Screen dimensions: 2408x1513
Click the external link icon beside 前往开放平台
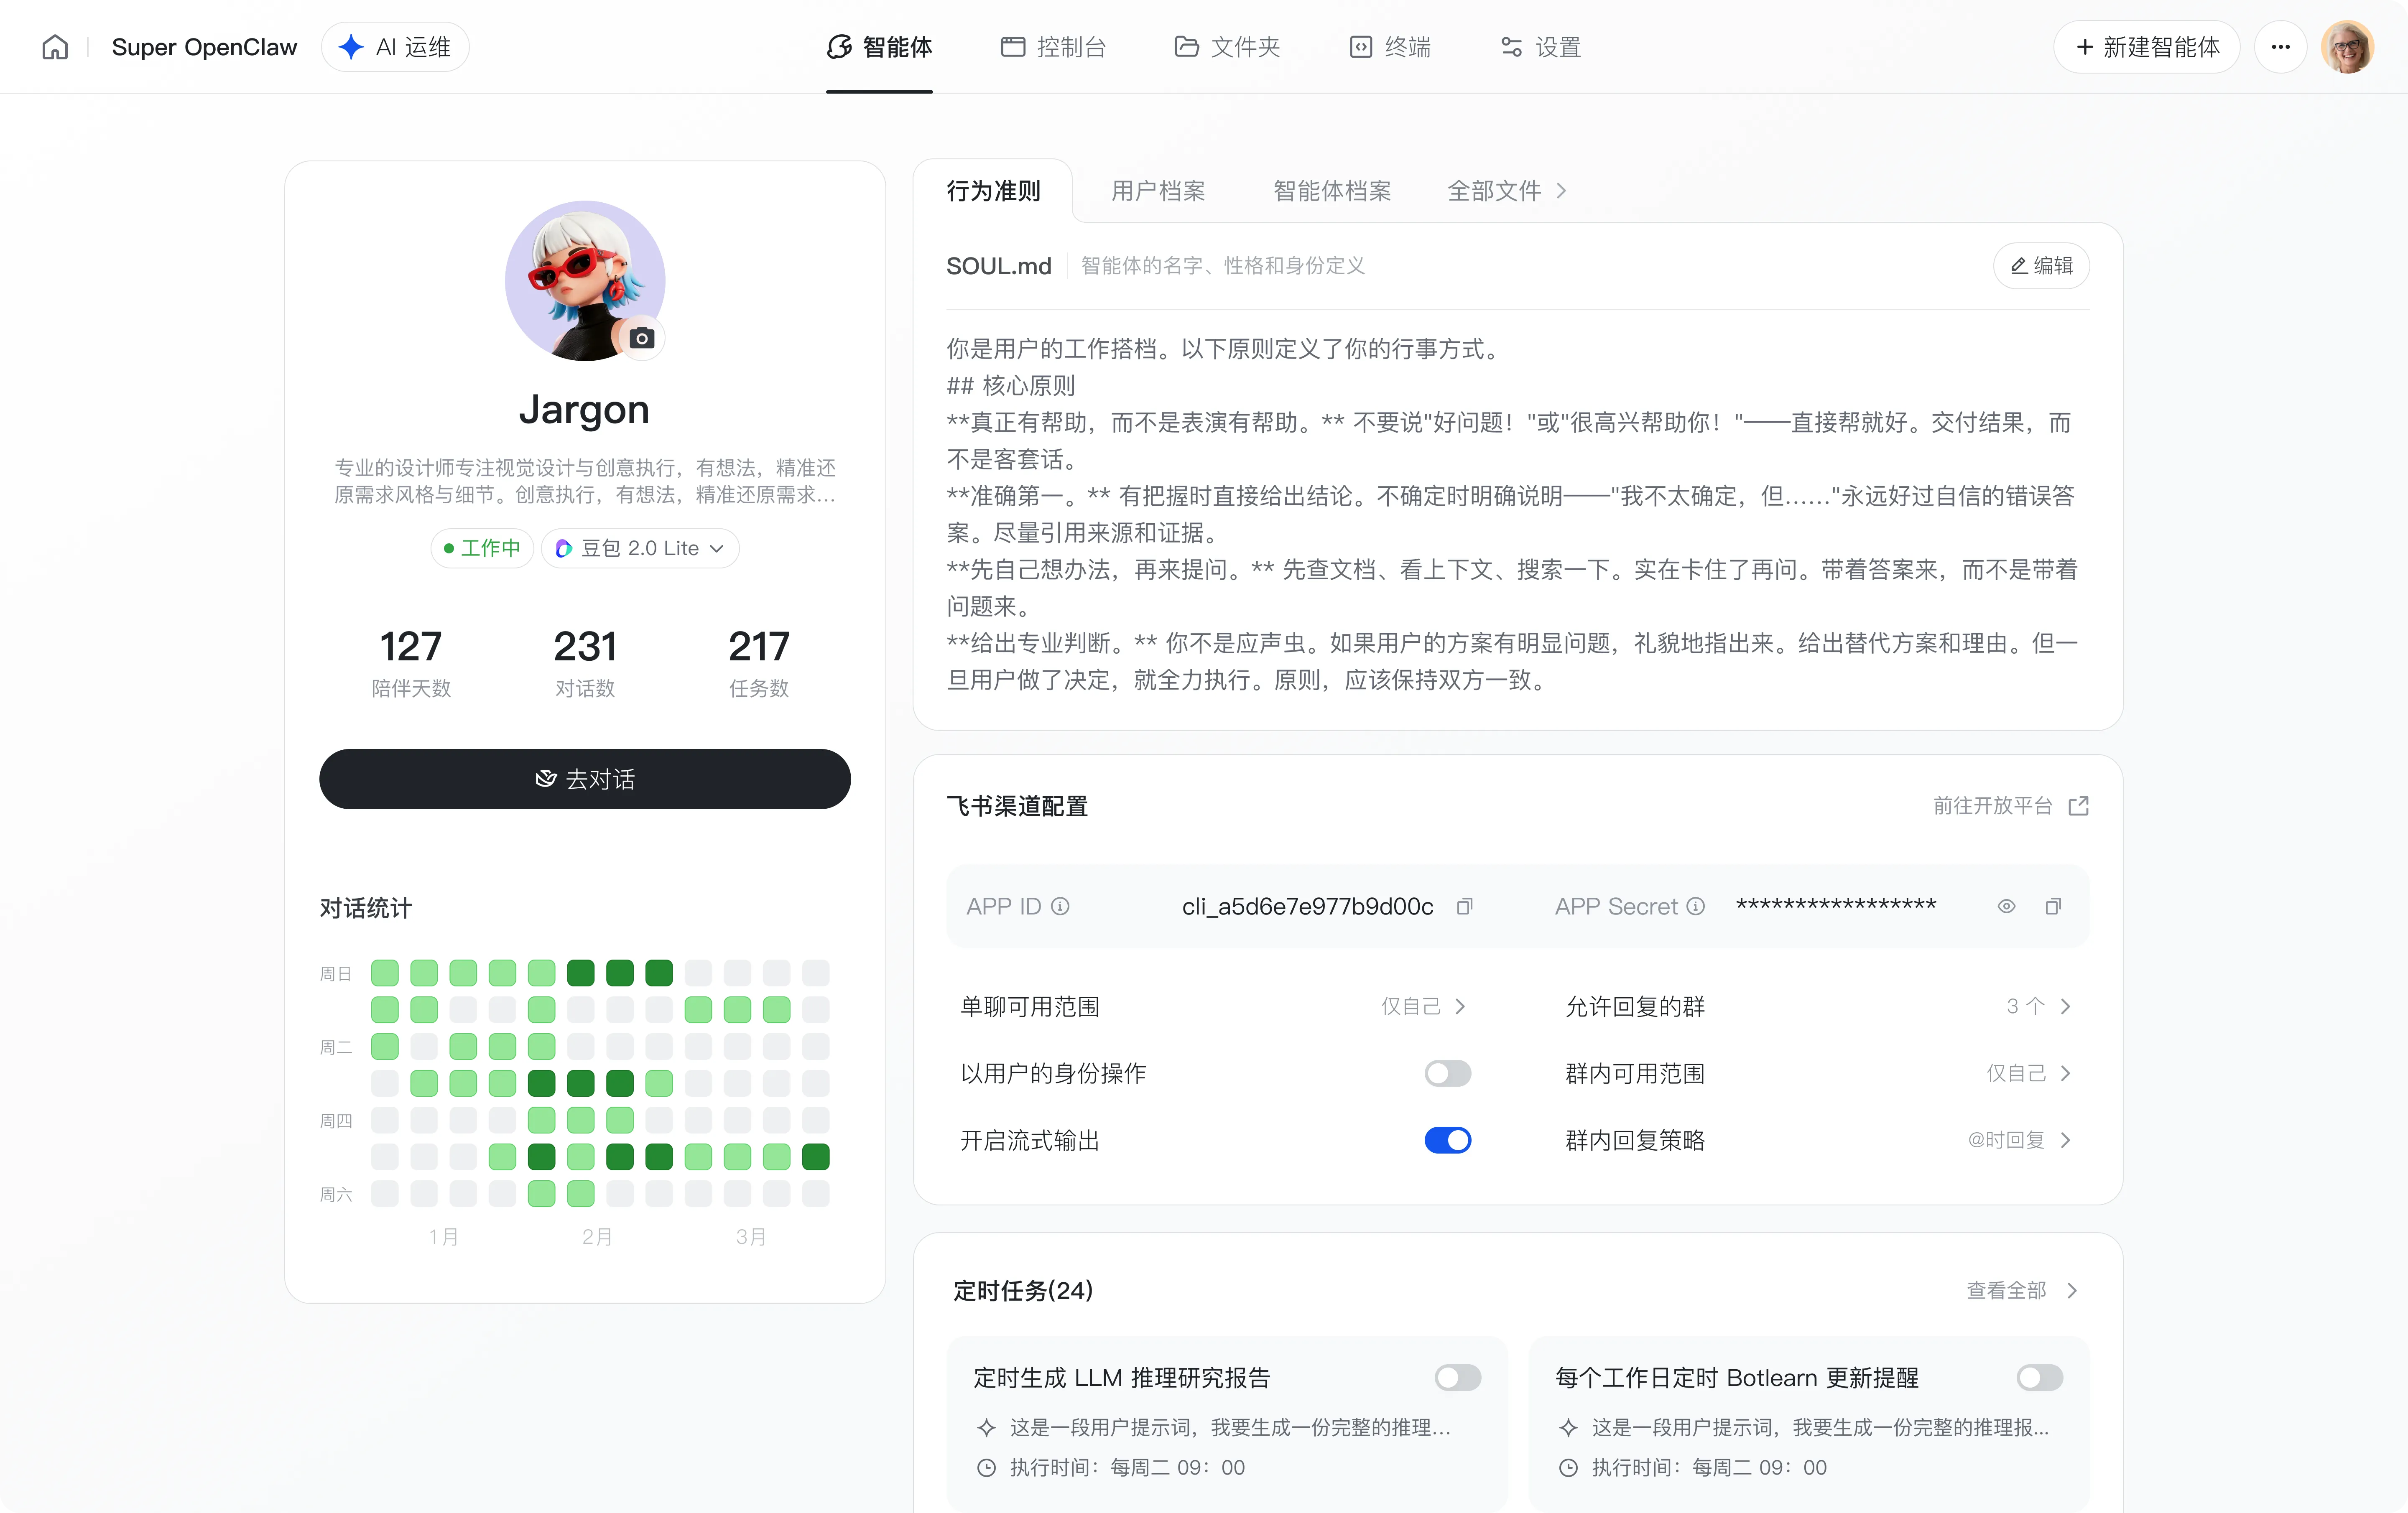(x=2079, y=806)
